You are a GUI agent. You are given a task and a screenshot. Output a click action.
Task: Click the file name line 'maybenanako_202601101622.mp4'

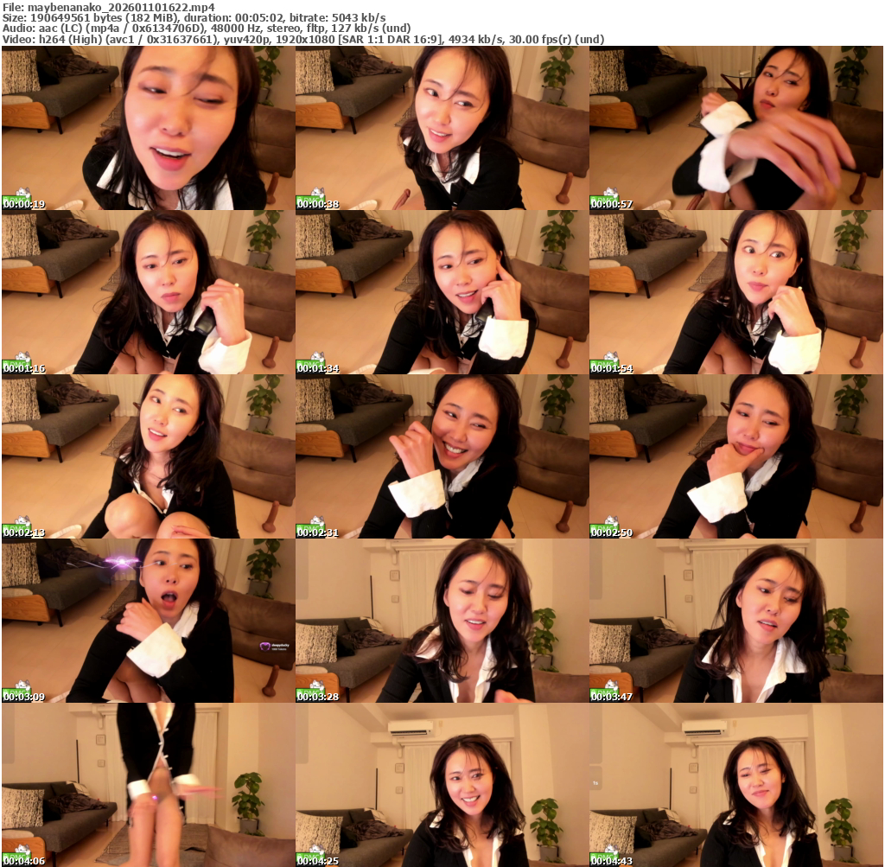109,7
